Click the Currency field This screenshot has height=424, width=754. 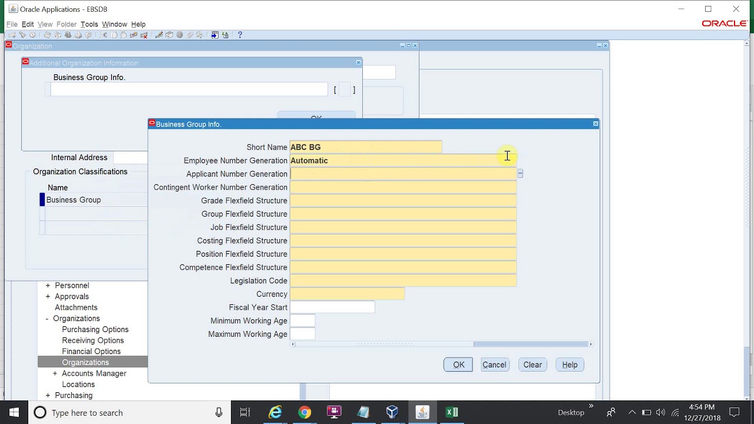click(x=347, y=294)
